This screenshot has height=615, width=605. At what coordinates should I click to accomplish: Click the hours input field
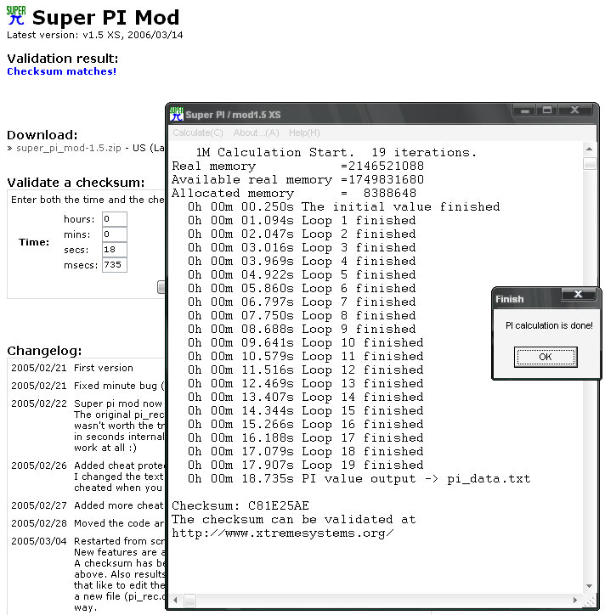(x=115, y=219)
